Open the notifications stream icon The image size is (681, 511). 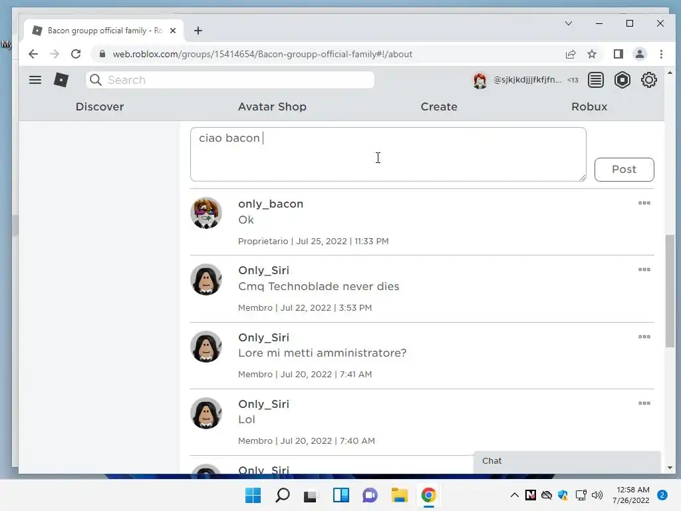[x=595, y=80]
